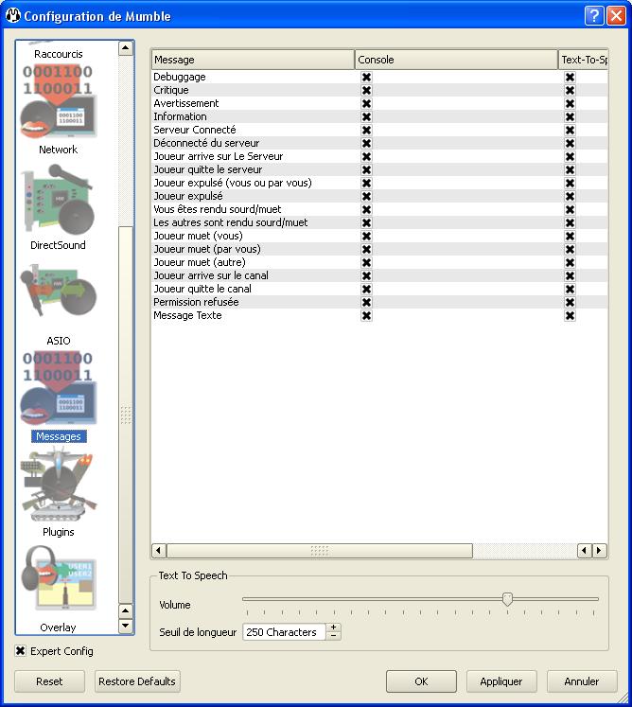Screen dimensions: 632x707
Task: Increase the Seuil de longueur value
Action: point(333,627)
